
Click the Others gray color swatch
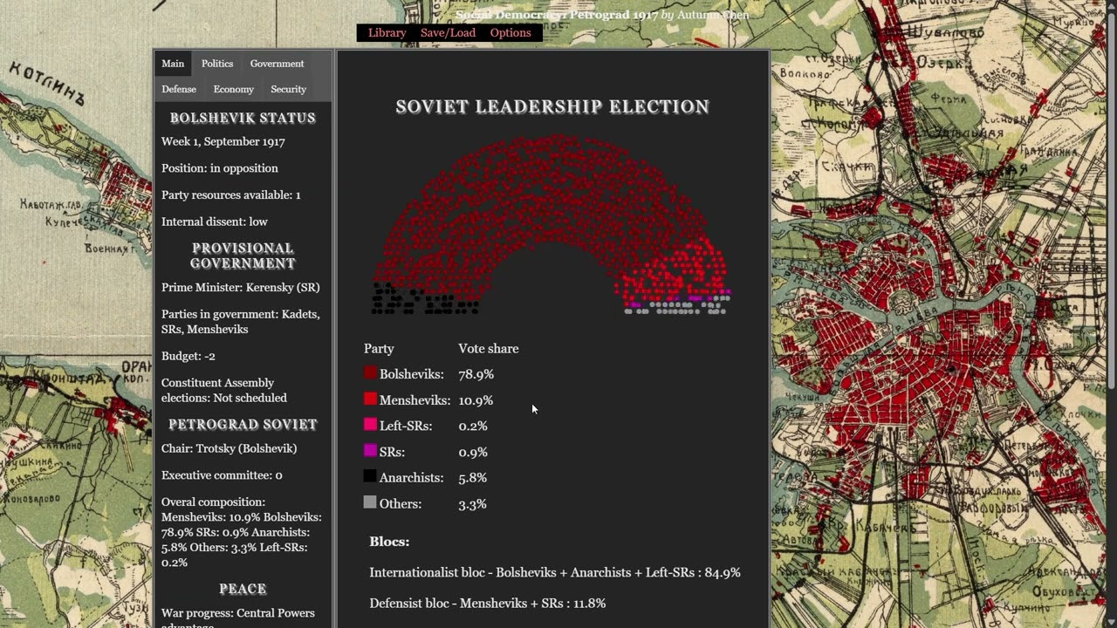[370, 502]
